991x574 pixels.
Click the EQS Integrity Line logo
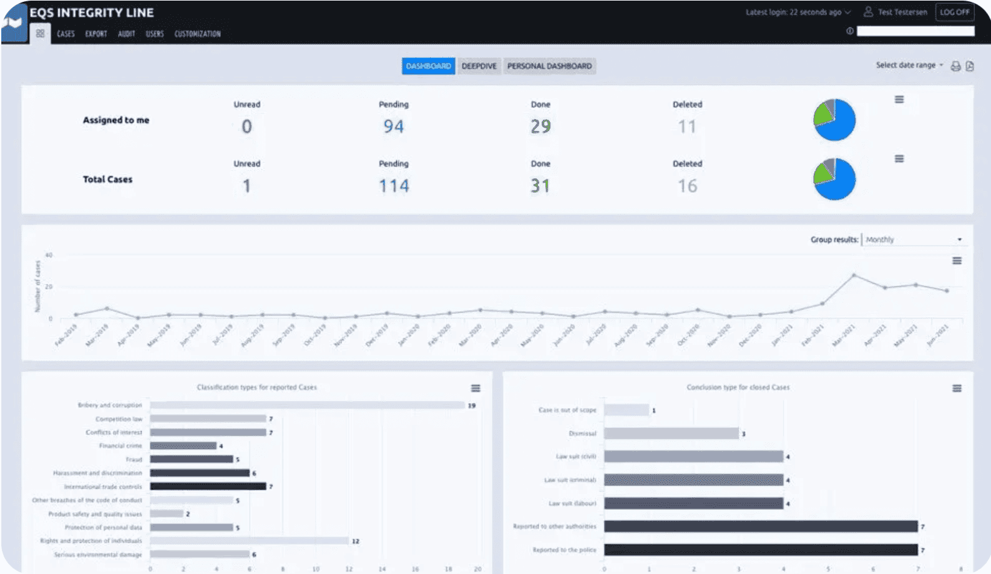pyautogui.click(x=14, y=22)
